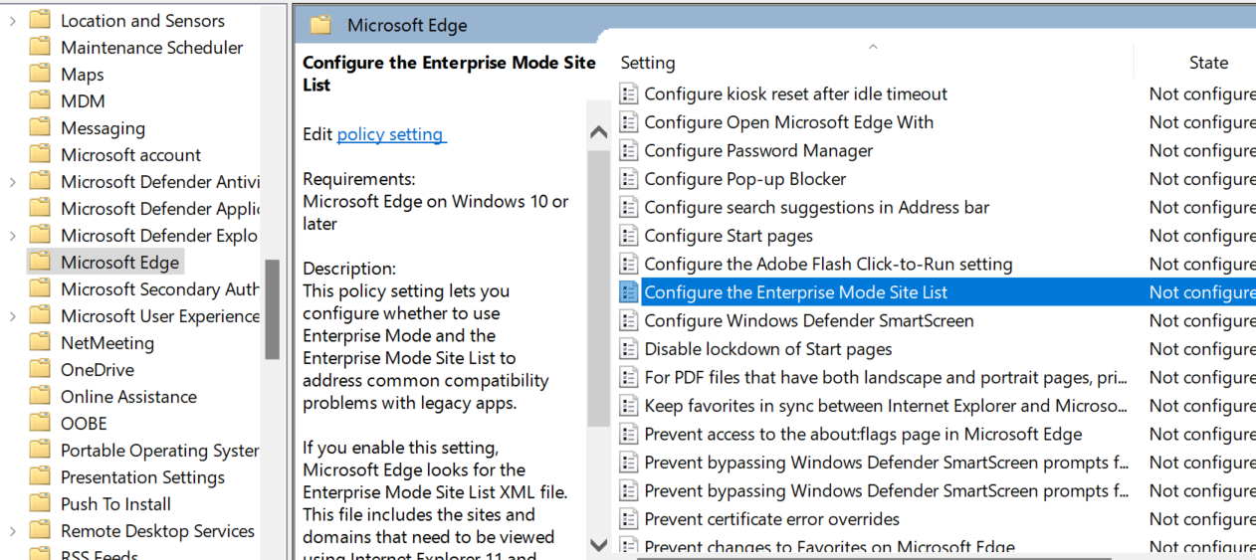Click Not configured state for Password Manager
Screen dimensions: 1256x560
(x=1202, y=151)
